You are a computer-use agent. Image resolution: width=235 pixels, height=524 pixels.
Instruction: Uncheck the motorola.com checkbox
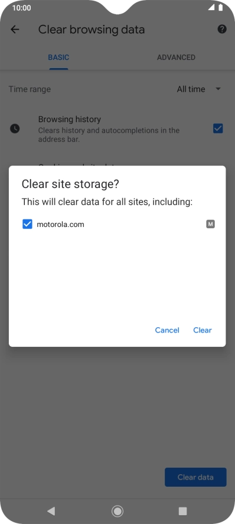27,224
